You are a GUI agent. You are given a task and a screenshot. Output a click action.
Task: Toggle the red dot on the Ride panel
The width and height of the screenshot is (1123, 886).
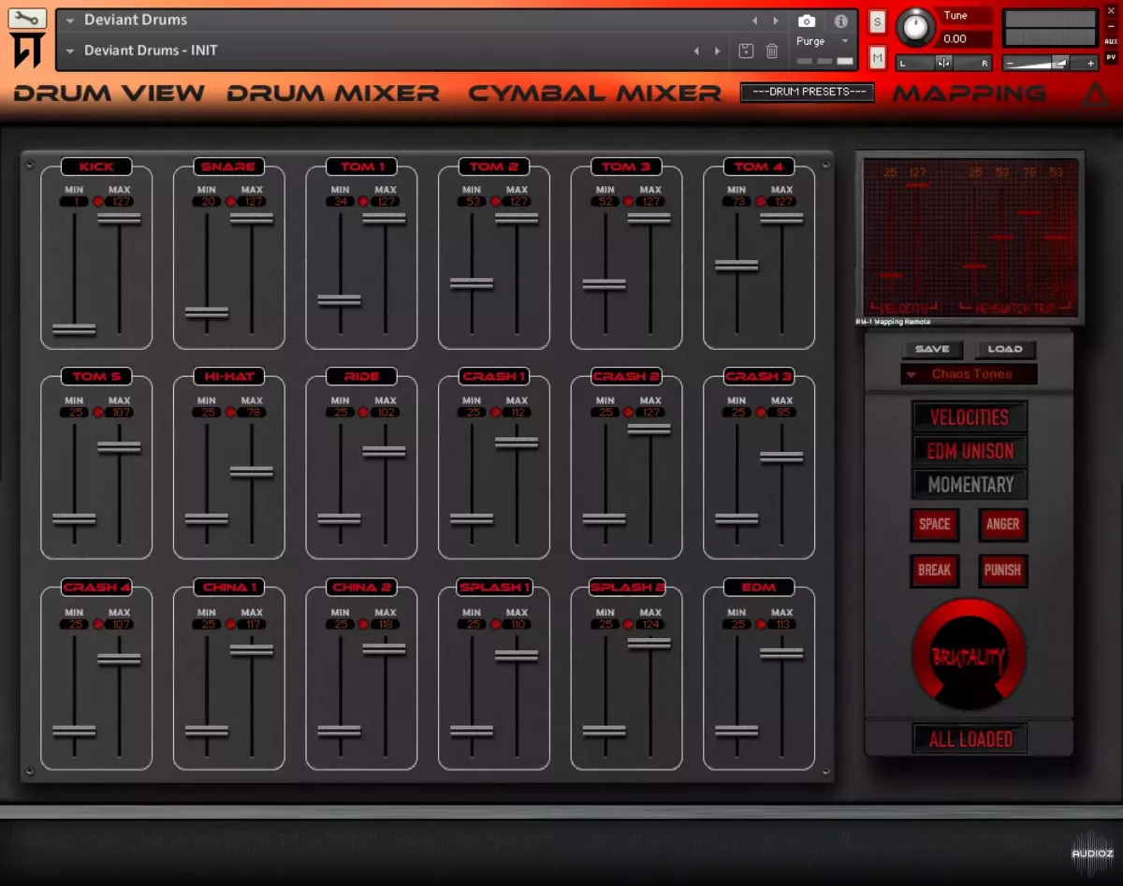click(363, 412)
